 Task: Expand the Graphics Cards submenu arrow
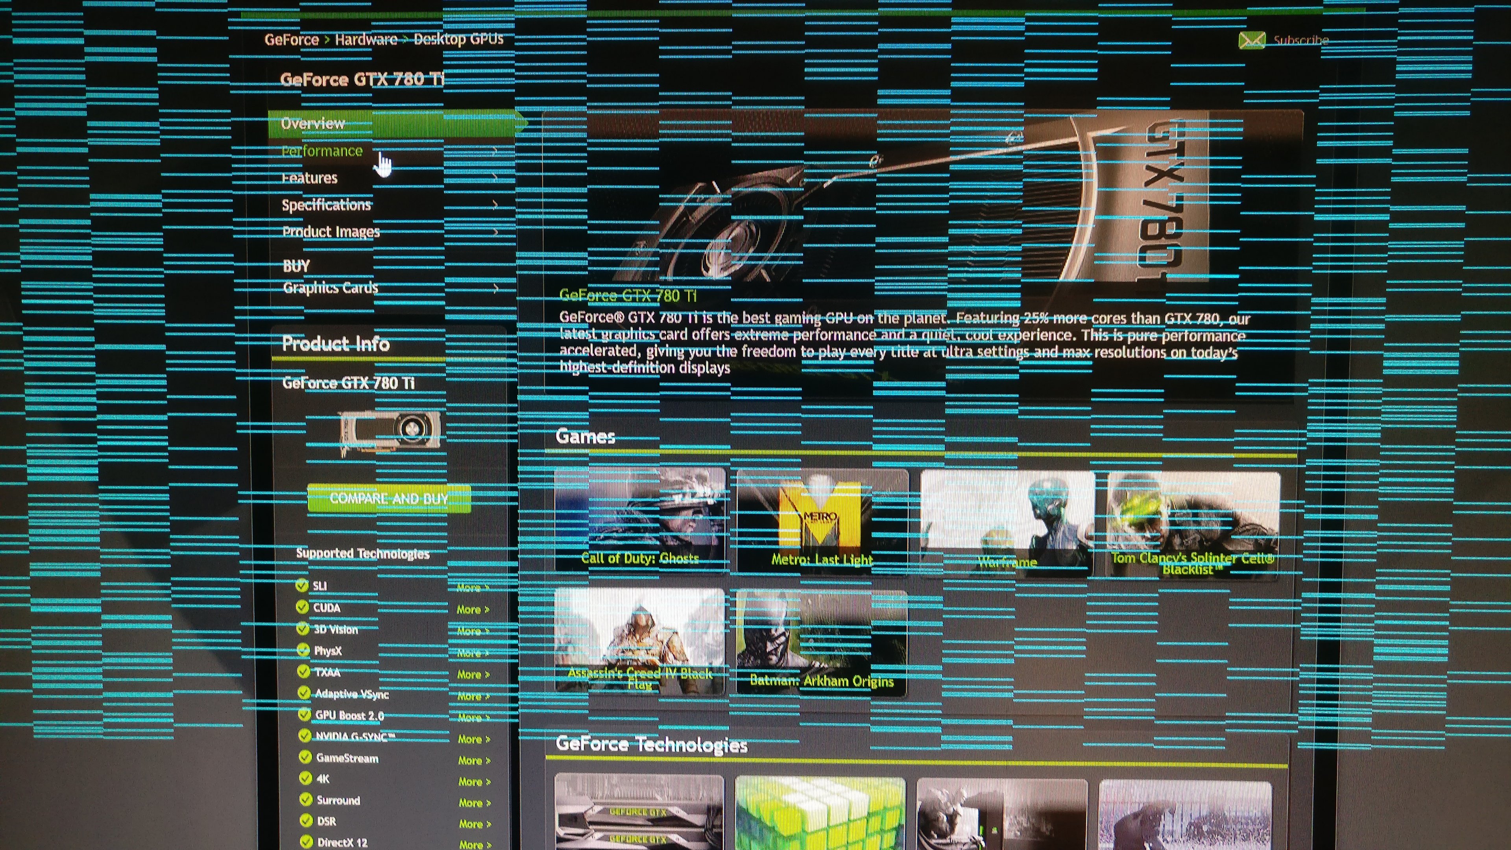pyautogui.click(x=496, y=288)
